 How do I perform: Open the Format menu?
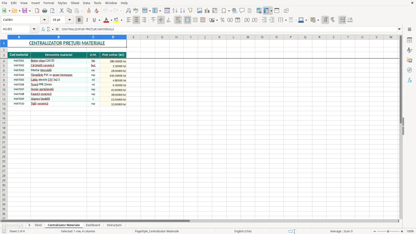tap(49, 3)
